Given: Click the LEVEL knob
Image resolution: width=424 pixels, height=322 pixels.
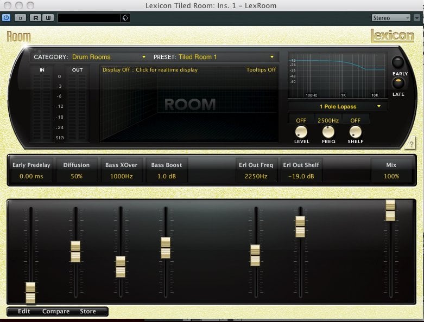Looking at the screenshot, I should click(301, 132).
